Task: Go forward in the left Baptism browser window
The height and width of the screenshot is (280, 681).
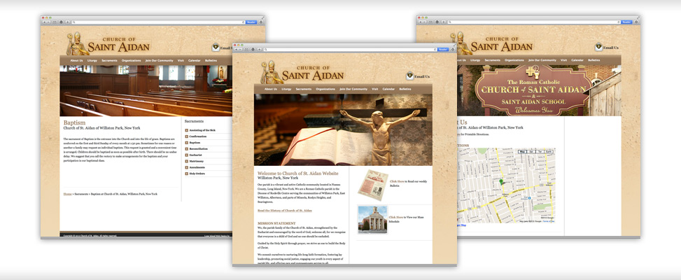Action: [x=48, y=22]
